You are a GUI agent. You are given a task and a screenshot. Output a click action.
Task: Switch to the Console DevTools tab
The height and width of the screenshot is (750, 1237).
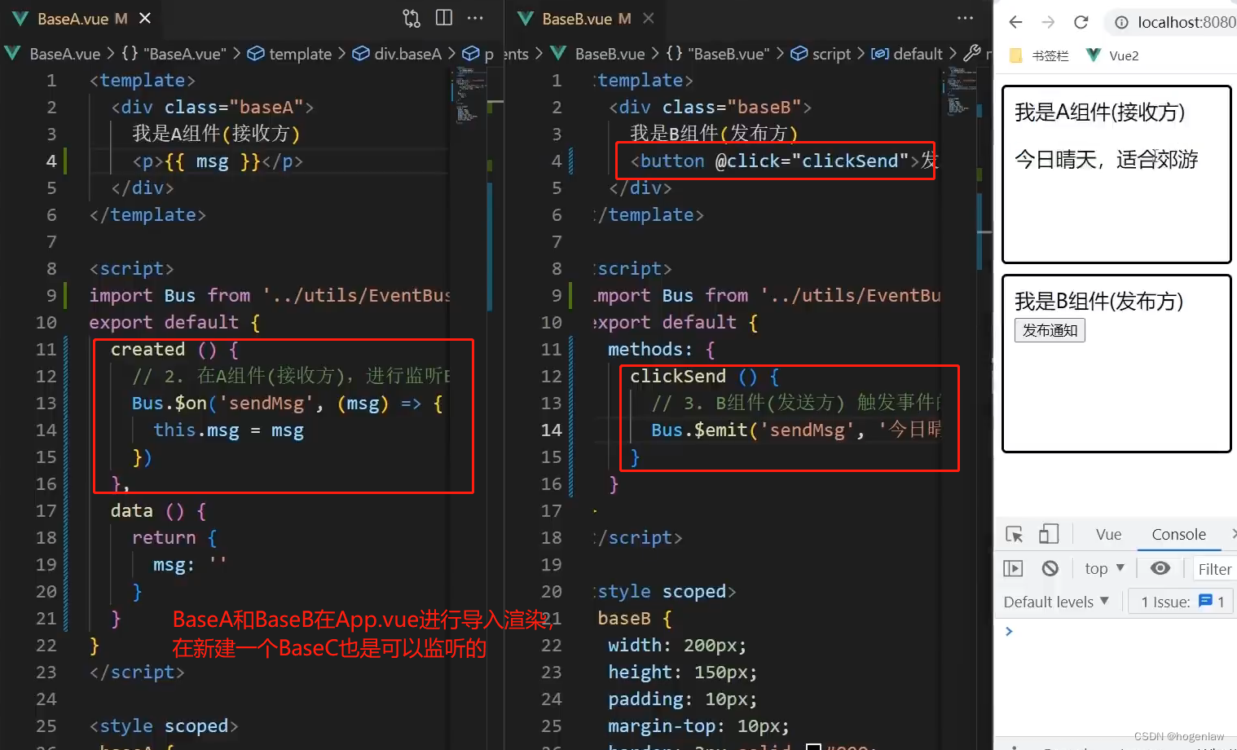(1178, 534)
